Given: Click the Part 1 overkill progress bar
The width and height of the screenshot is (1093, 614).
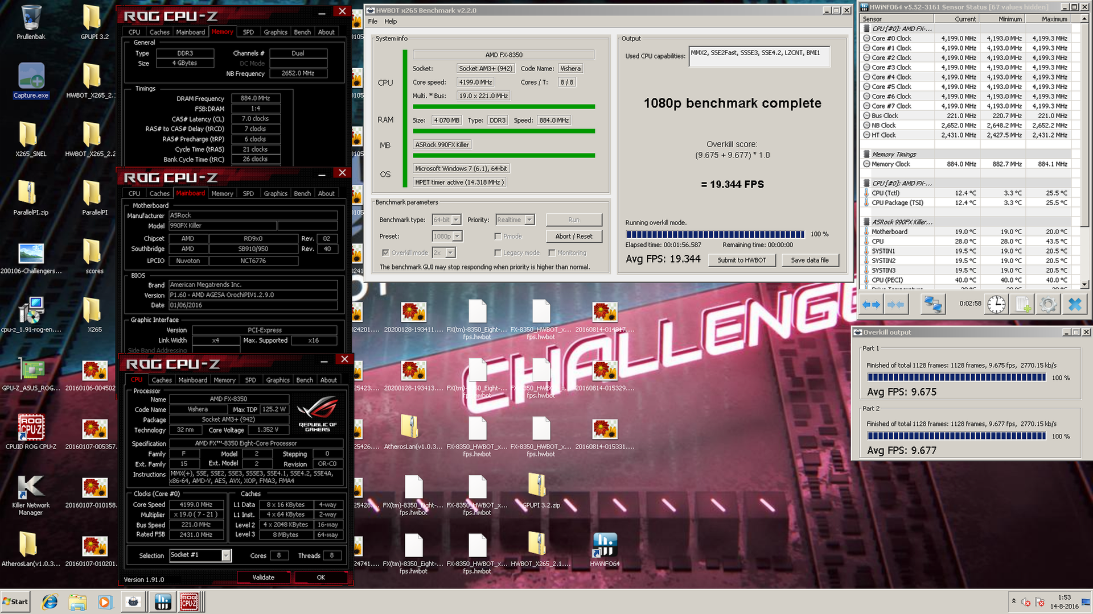Looking at the screenshot, I should [x=956, y=377].
